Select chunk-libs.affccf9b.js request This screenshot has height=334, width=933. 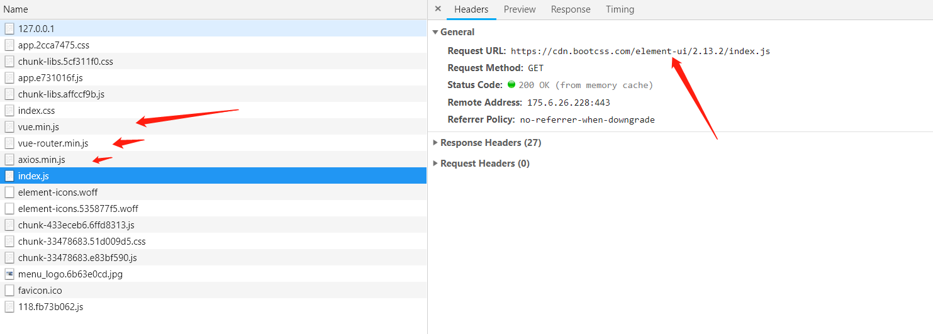pyautogui.click(x=213, y=94)
